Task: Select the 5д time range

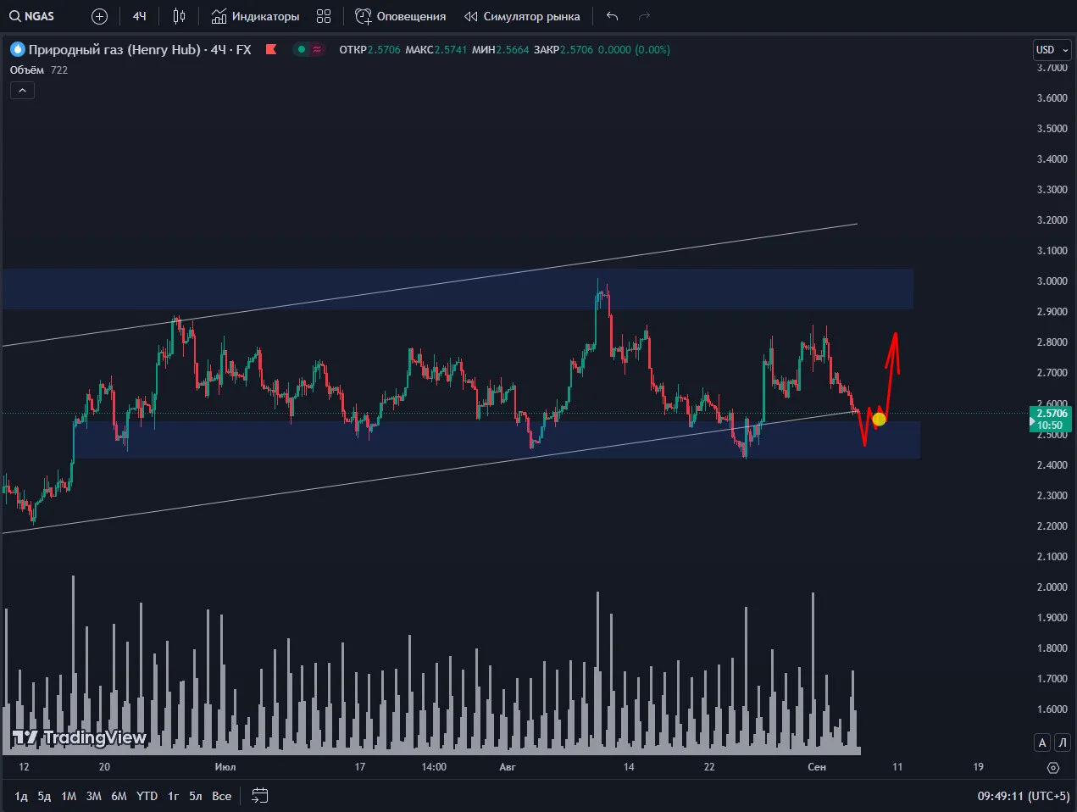Action: coord(44,796)
